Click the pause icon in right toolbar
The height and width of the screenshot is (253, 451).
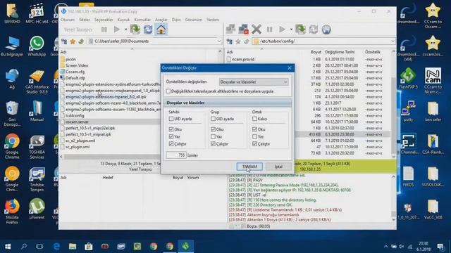click(x=269, y=30)
